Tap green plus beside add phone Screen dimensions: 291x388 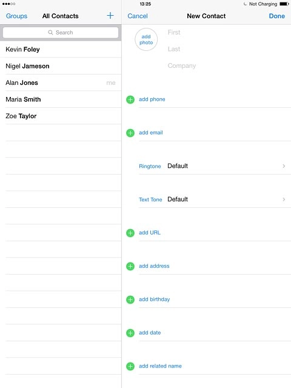[130, 99]
